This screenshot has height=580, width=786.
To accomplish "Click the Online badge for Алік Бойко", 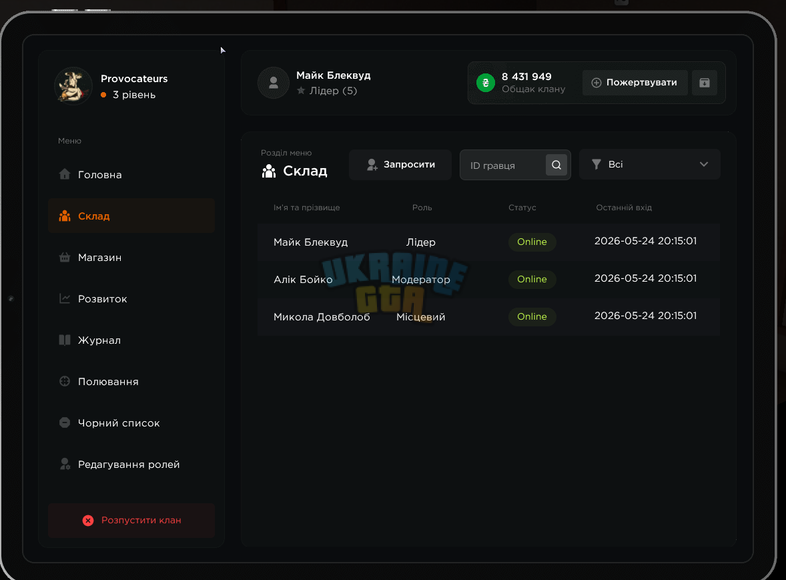I will click(532, 279).
